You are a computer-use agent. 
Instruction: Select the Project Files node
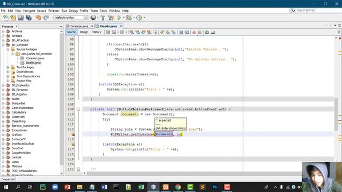tap(24, 81)
